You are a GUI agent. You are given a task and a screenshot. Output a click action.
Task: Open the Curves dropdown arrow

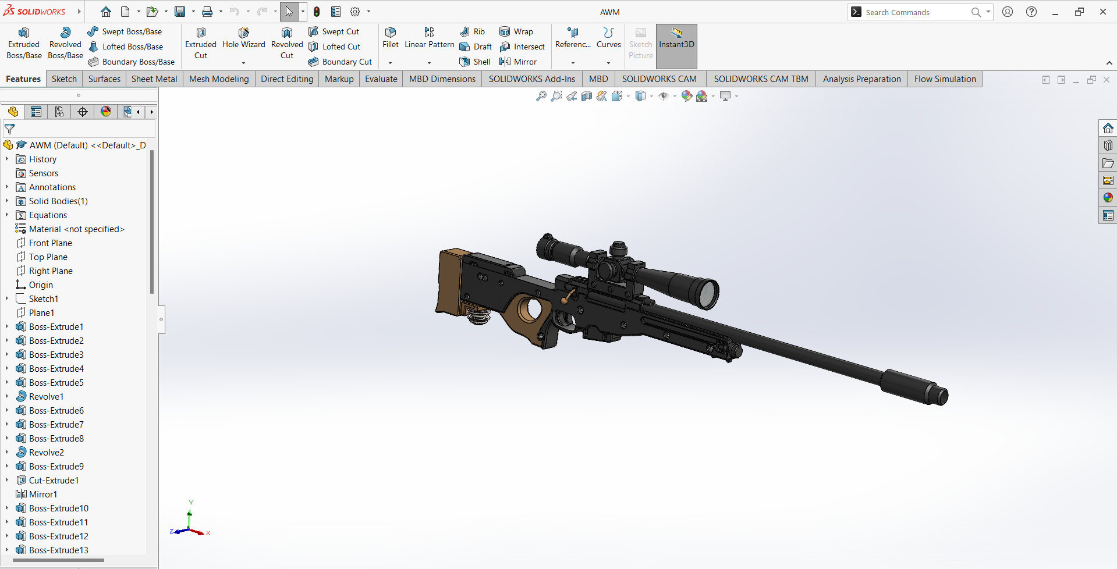pyautogui.click(x=609, y=63)
